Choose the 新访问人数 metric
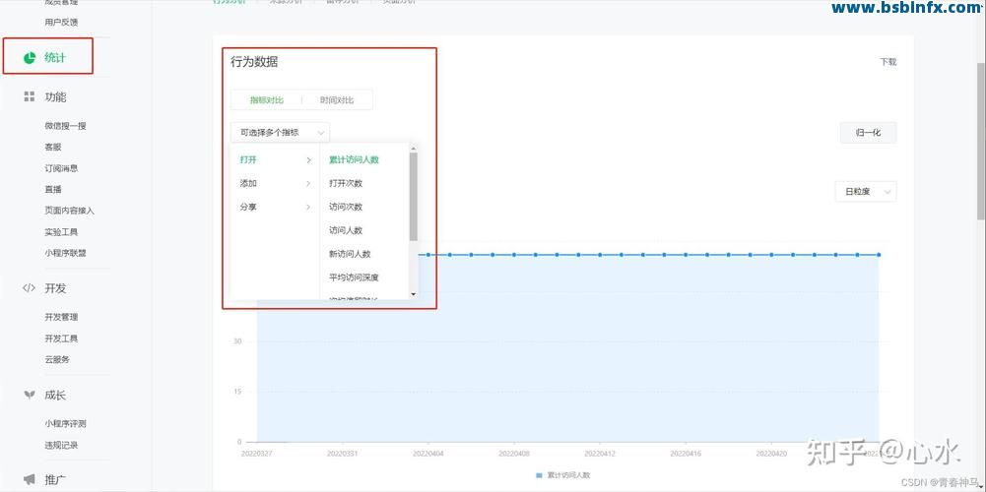 tap(350, 254)
